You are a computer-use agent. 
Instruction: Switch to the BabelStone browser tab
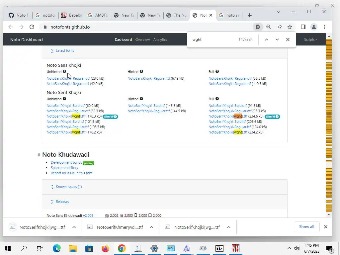tap(72, 15)
